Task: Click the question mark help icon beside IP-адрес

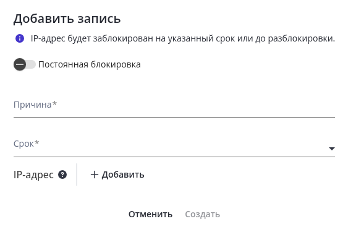Action: (x=62, y=175)
